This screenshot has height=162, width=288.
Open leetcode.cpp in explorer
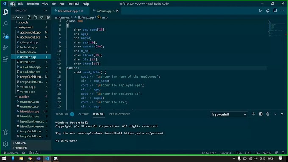[28, 47]
